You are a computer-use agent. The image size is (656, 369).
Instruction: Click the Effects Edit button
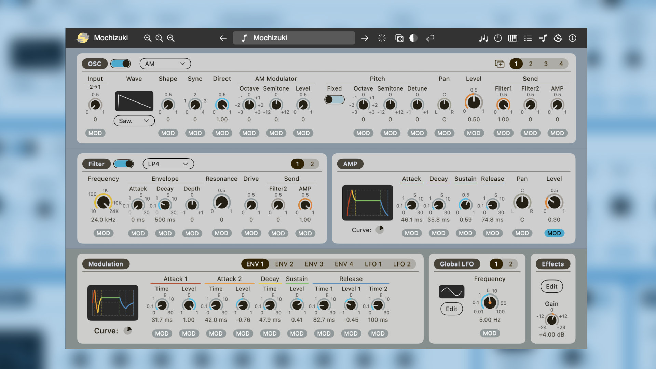(x=551, y=286)
